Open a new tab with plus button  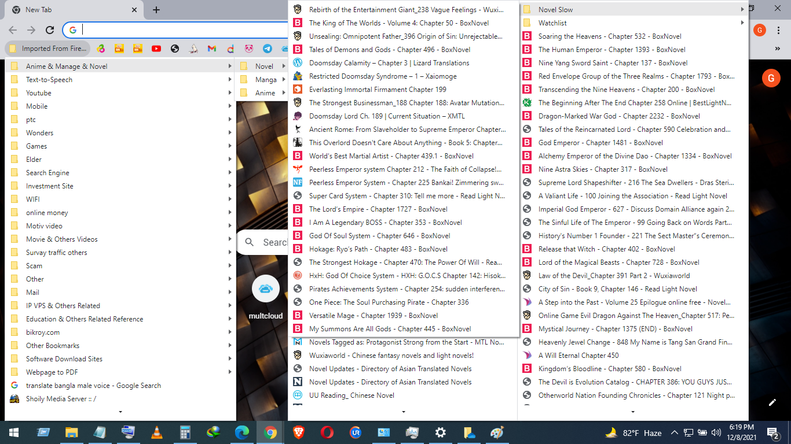(156, 10)
